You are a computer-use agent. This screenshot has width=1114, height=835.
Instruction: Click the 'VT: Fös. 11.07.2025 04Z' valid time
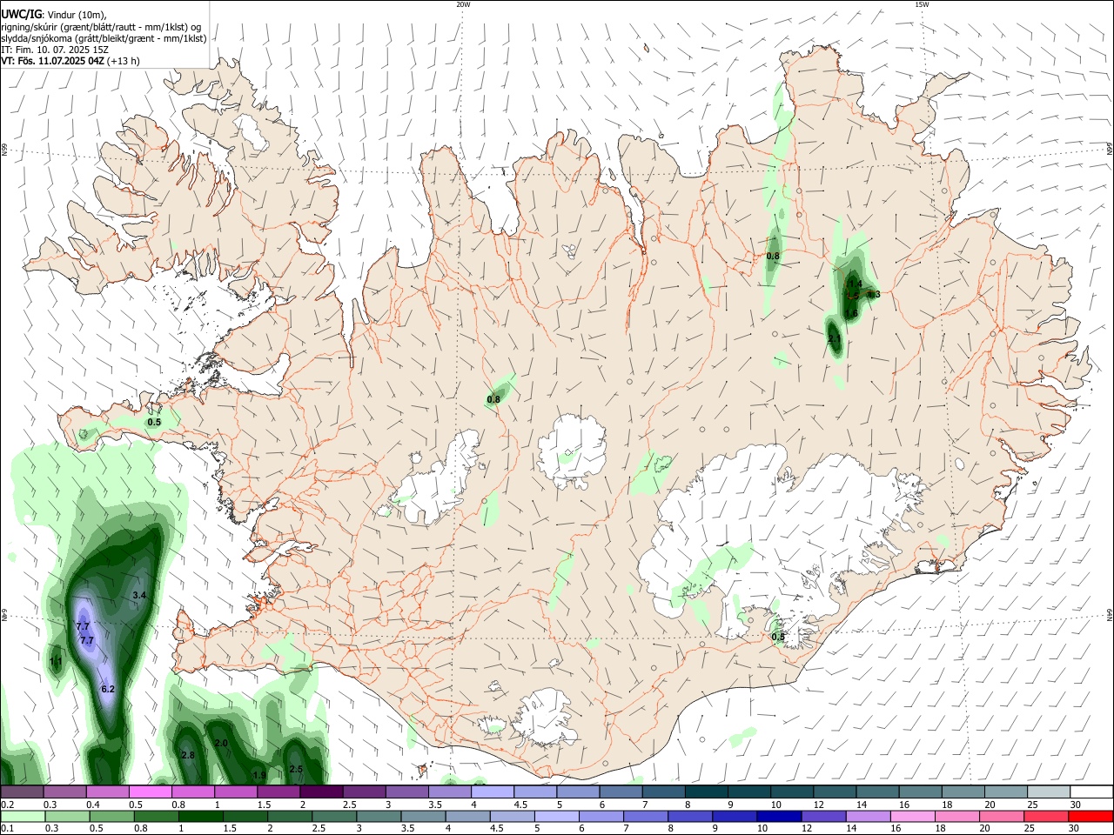point(52,61)
